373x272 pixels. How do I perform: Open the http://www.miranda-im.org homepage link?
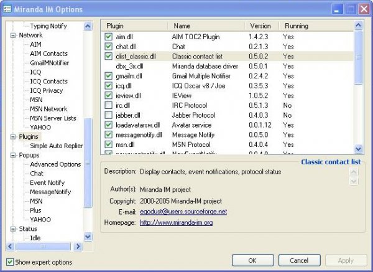pos(177,222)
